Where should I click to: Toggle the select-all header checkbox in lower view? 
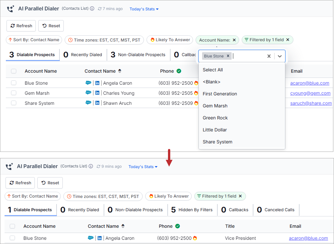(12, 226)
